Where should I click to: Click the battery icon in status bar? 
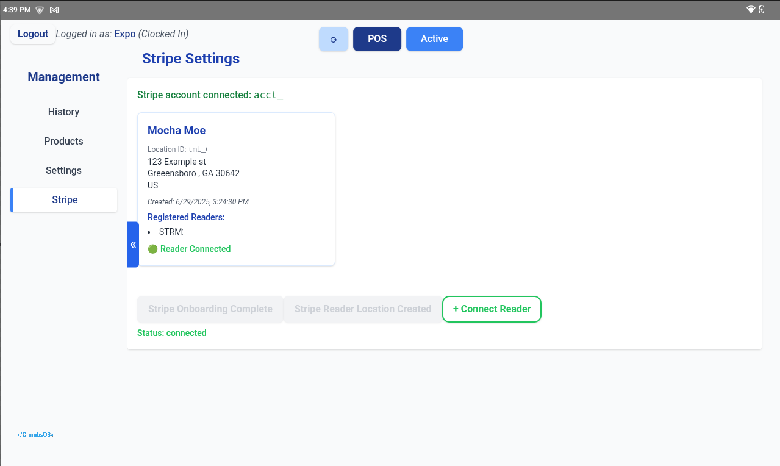[762, 10]
